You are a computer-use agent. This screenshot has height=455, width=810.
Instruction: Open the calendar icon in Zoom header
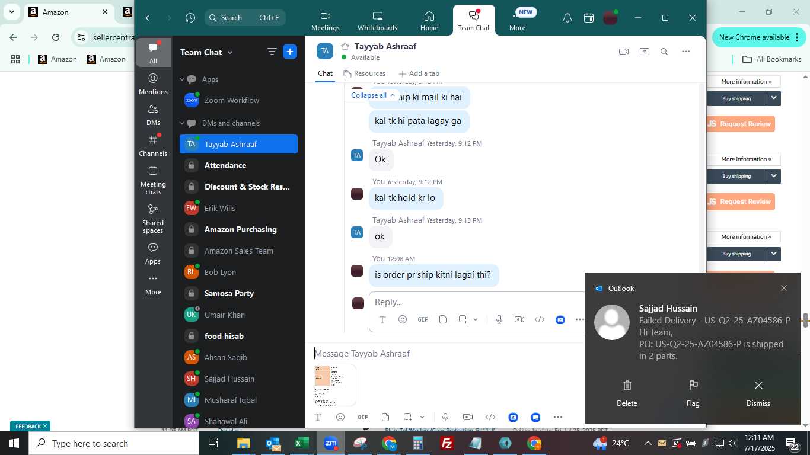tap(589, 18)
